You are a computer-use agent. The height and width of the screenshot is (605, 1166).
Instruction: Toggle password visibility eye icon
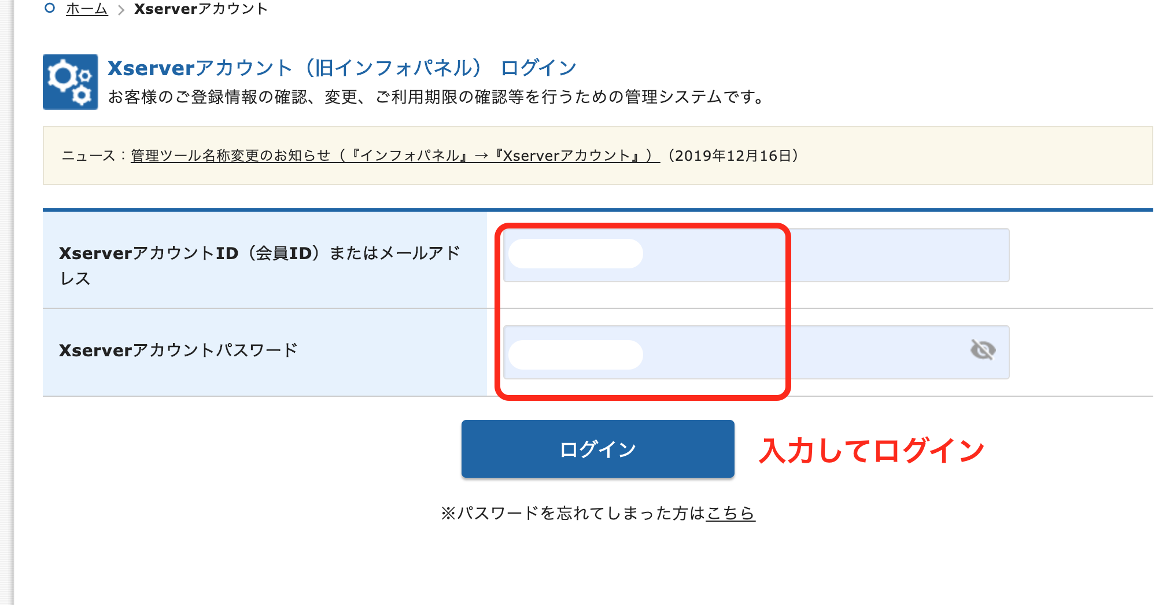point(983,350)
